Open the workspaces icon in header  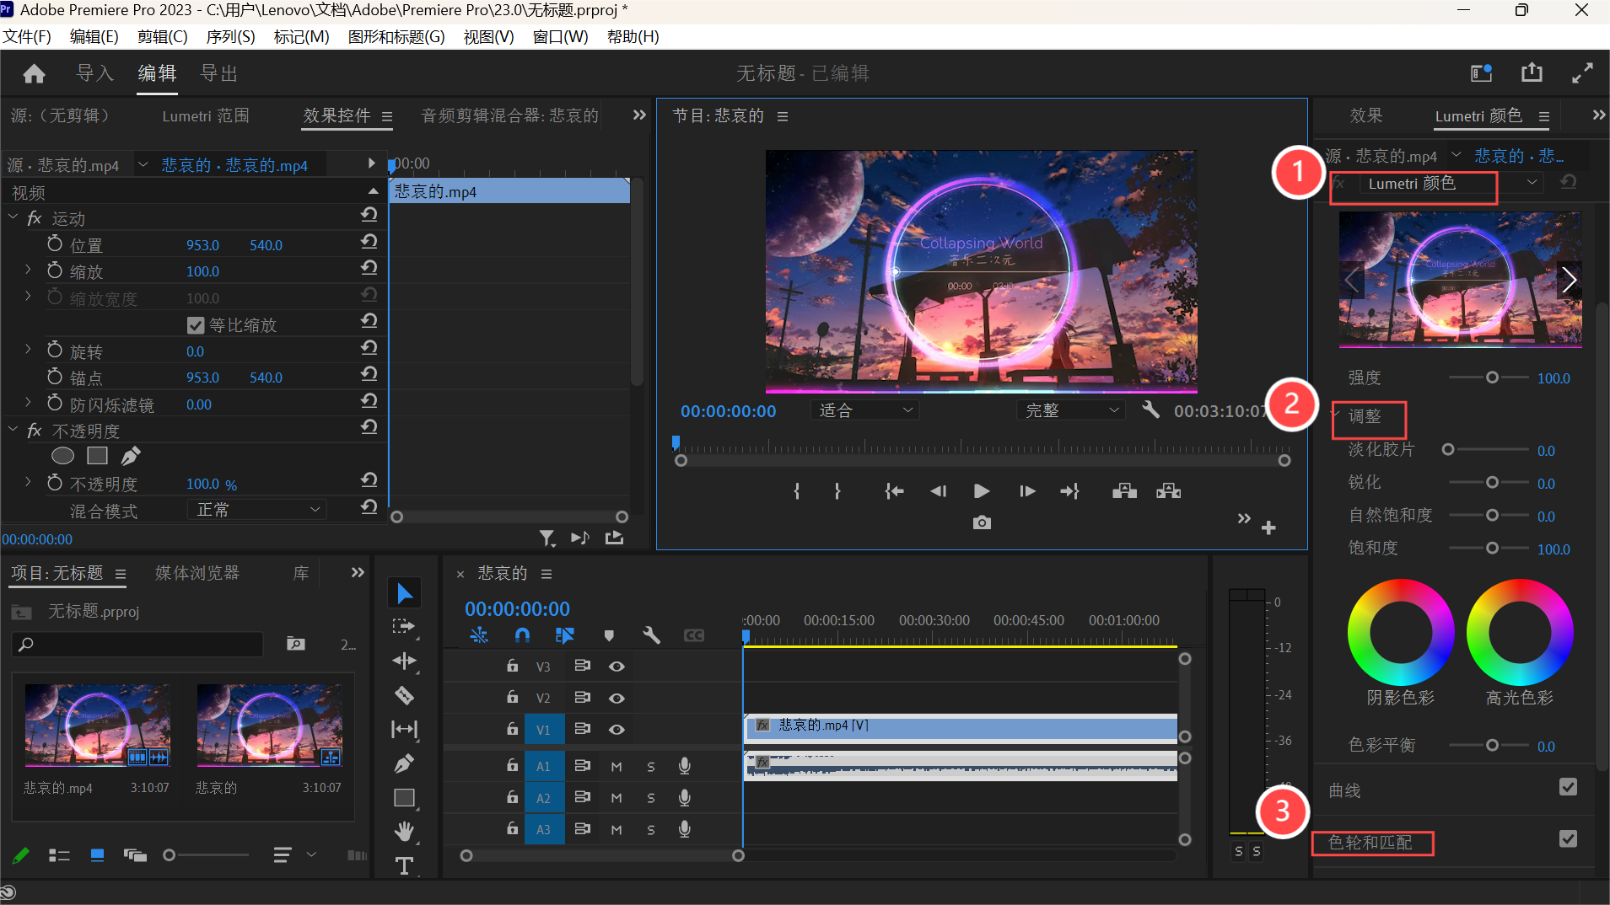(x=1482, y=73)
